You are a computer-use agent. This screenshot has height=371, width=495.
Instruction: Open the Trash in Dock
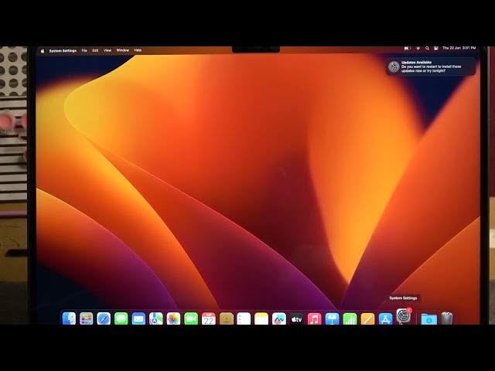coord(447,318)
